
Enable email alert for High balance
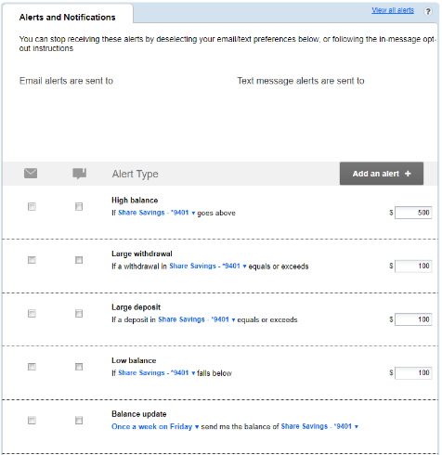(32, 206)
